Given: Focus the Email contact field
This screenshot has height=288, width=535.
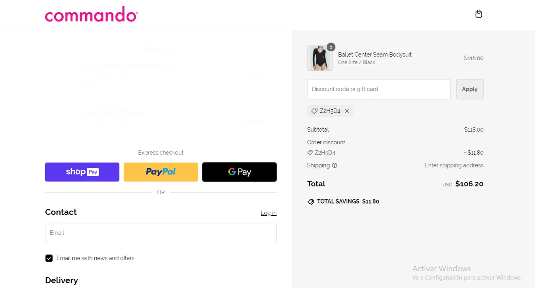Looking at the screenshot, I should pos(160,233).
